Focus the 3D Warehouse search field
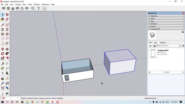Screen dimensions: 185x104 (x=169, y=46)
